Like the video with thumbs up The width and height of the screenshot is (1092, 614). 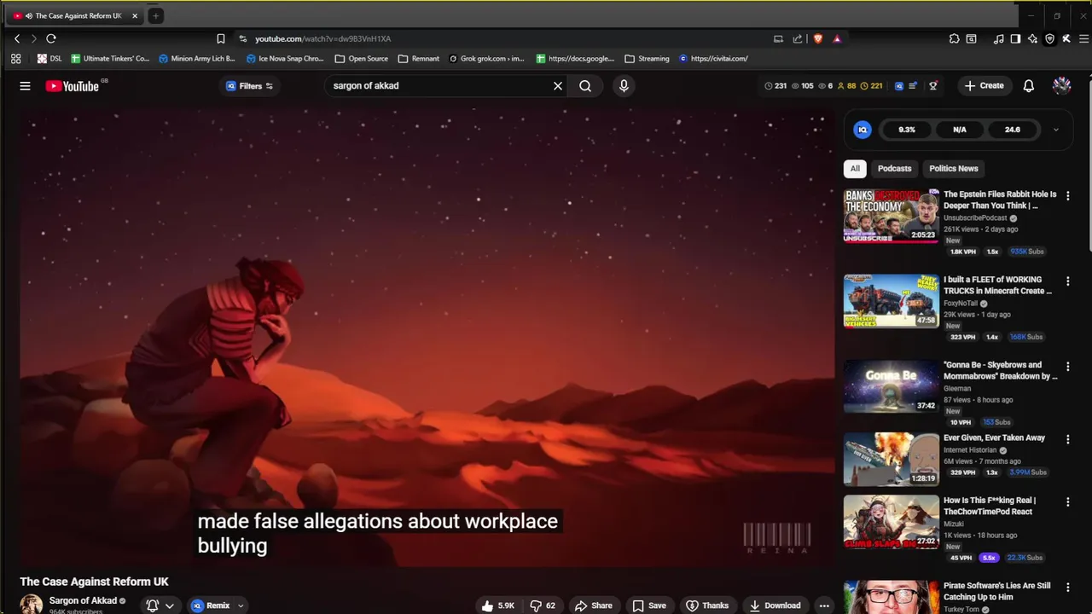point(497,605)
